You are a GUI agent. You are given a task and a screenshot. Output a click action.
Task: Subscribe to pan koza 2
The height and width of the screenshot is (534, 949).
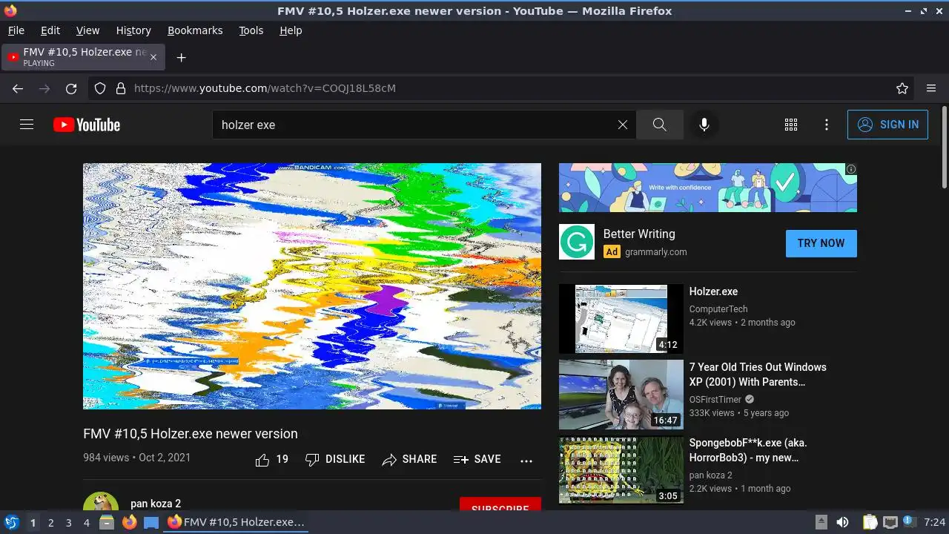point(500,504)
